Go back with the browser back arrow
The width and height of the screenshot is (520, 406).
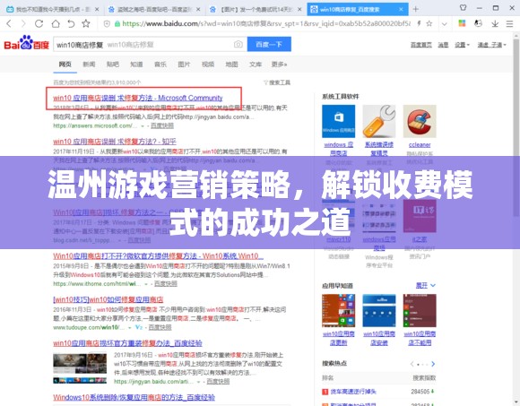tap(9, 23)
